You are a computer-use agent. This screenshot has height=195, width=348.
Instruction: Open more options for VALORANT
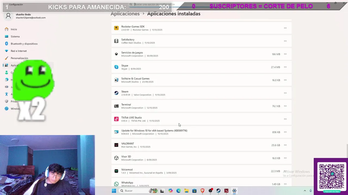[285, 145]
